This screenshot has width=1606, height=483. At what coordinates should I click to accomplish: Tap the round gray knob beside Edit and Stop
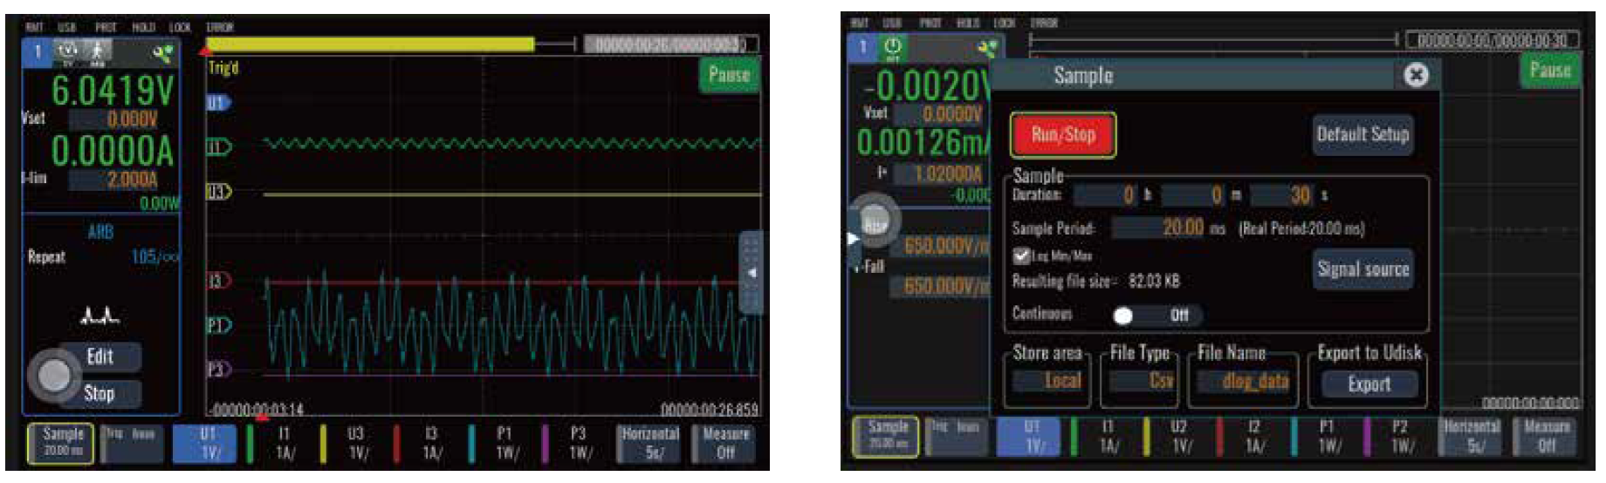tap(54, 376)
